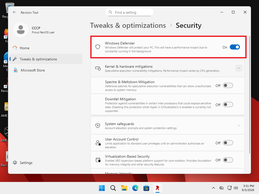Open Microsoft Store in sidebar
Viewport: 259px width, 194px height.
point(46,70)
